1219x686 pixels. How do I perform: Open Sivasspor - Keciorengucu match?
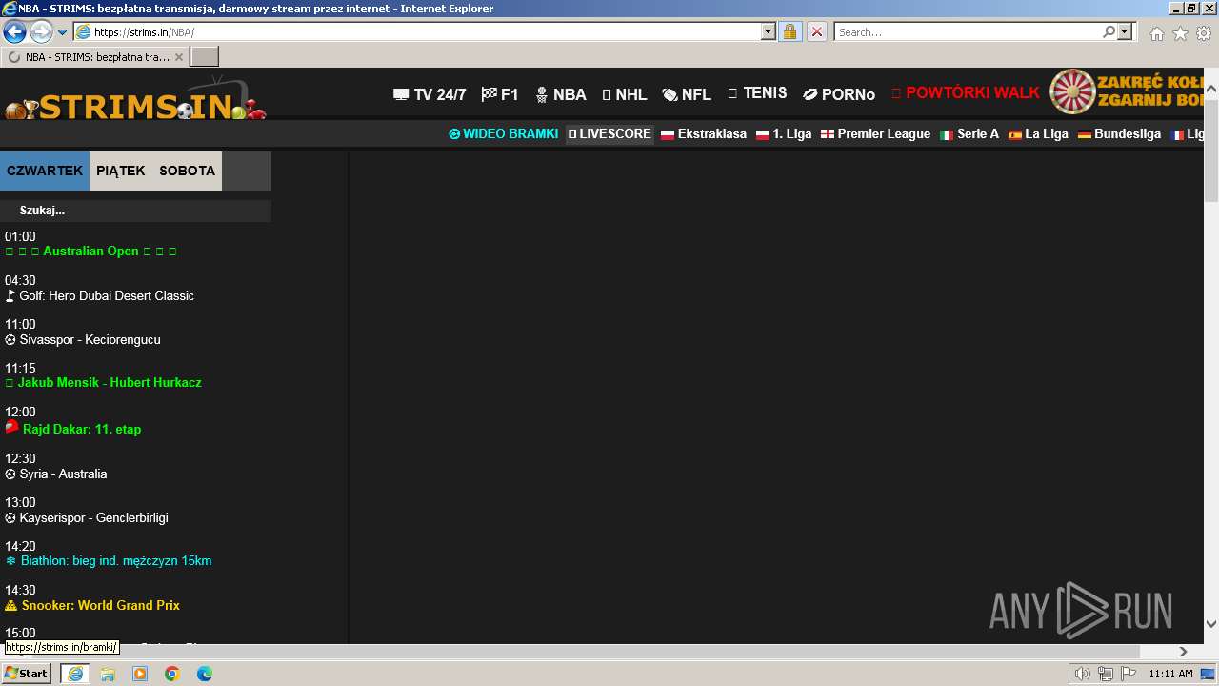(83, 339)
